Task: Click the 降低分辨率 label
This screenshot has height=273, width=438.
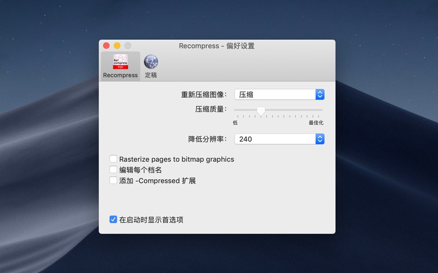Action: (x=208, y=139)
